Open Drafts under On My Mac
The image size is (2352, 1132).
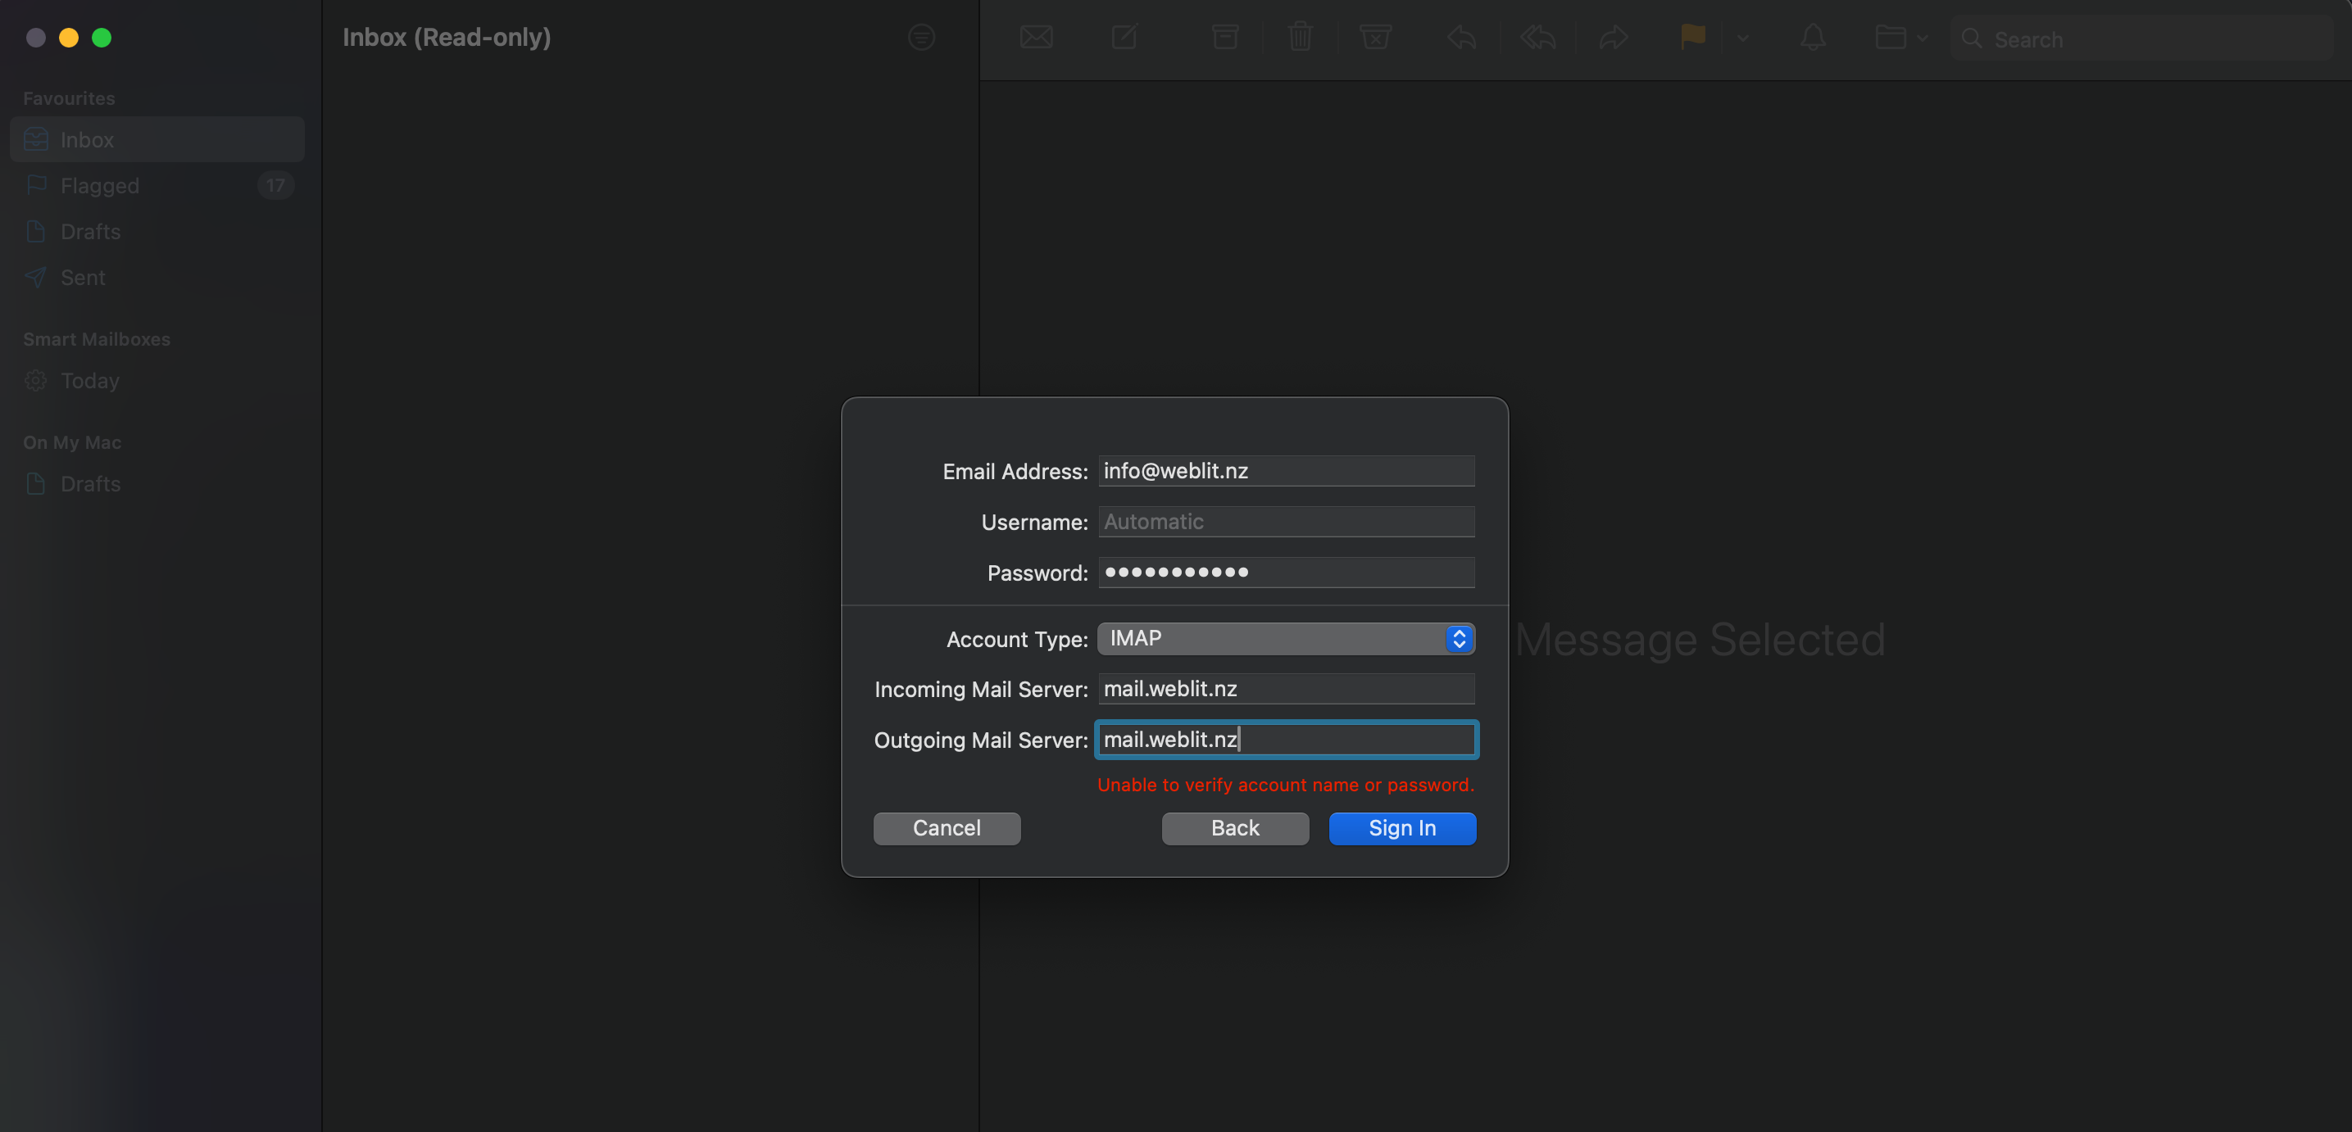click(x=157, y=484)
